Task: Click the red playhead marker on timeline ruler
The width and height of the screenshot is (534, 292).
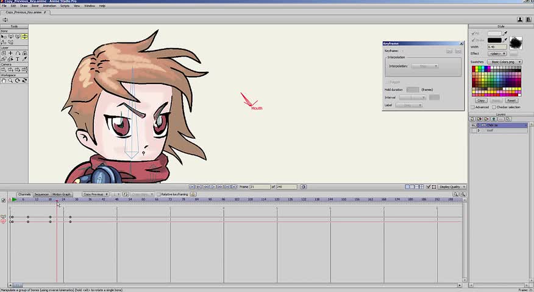Action: (57, 201)
